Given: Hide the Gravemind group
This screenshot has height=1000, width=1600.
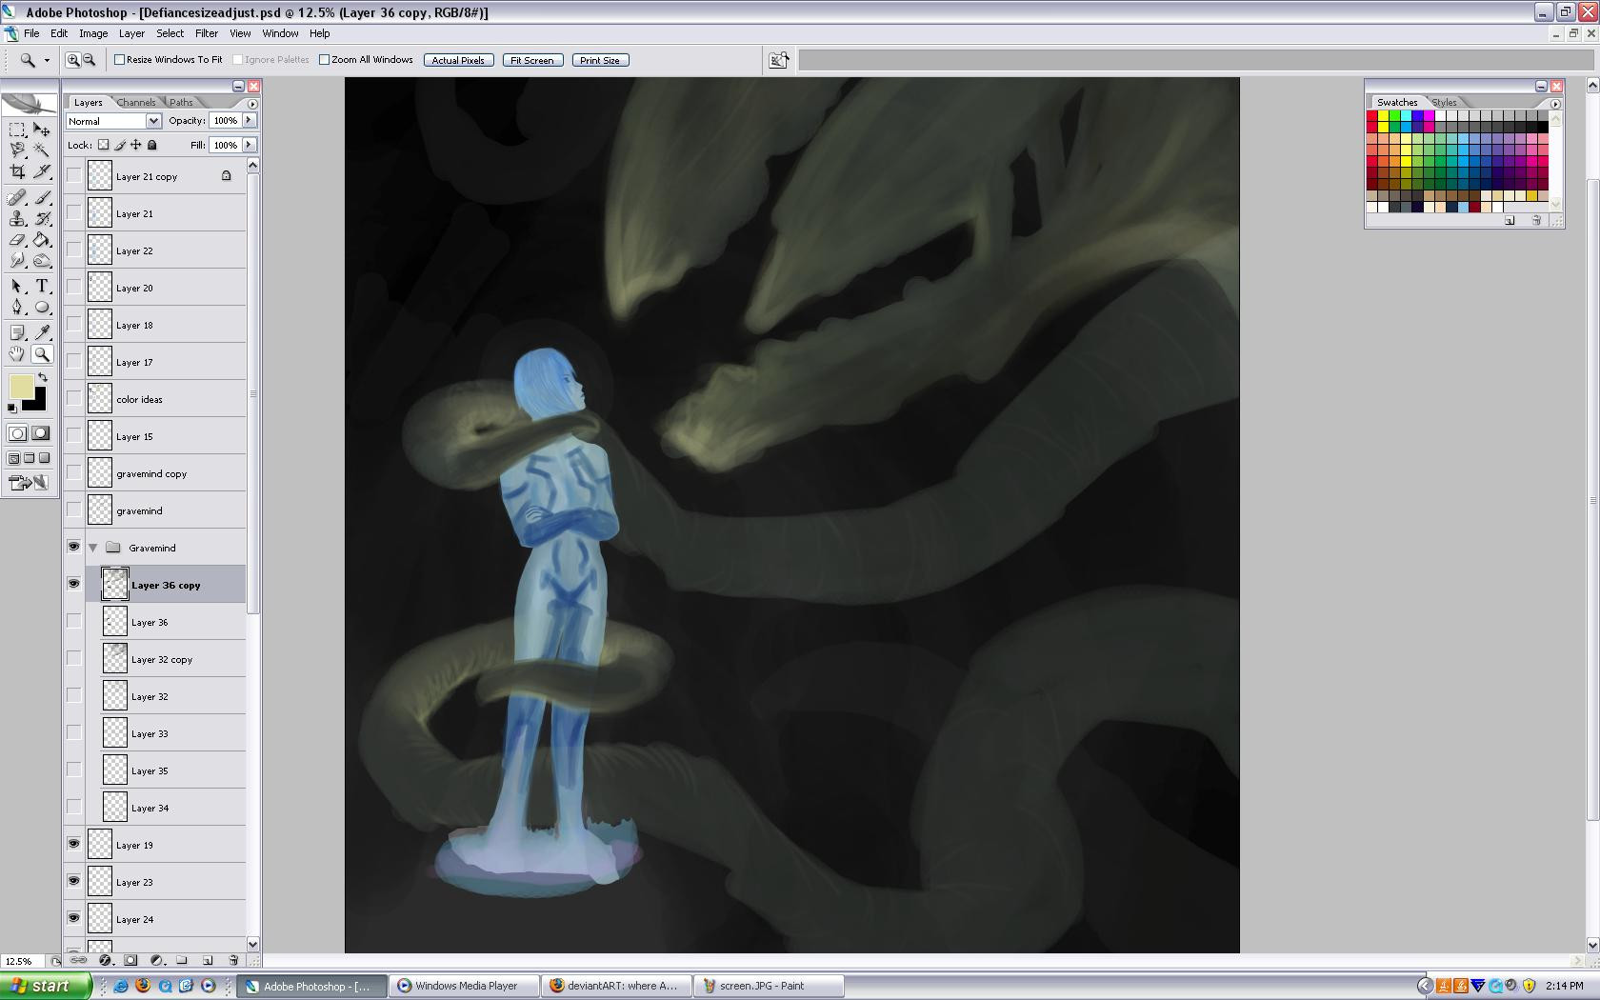Looking at the screenshot, I should pyautogui.click(x=74, y=547).
